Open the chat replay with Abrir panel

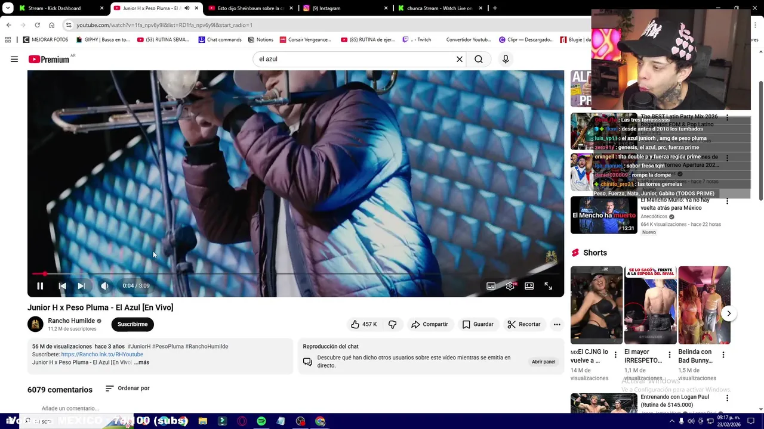tap(543, 362)
